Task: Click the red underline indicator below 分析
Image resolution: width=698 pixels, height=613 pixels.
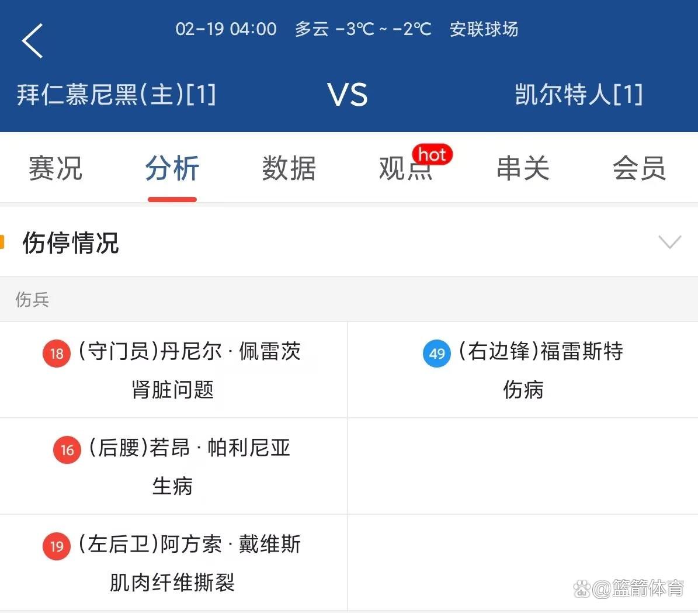Action: click(x=172, y=199)
